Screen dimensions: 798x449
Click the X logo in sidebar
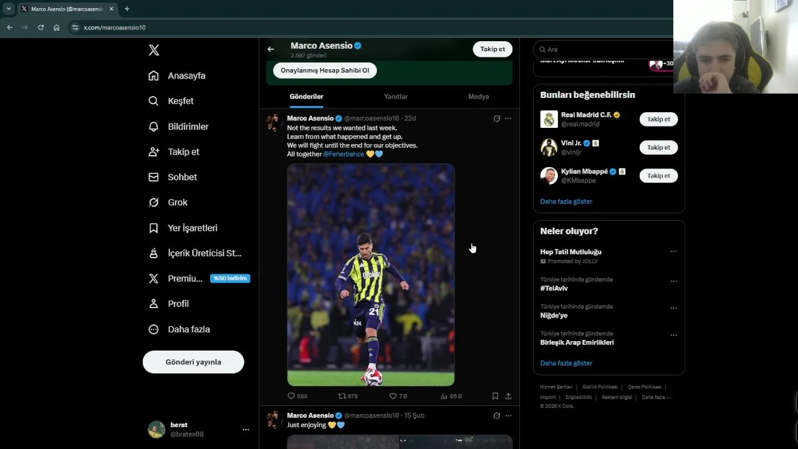click(154, 51)
